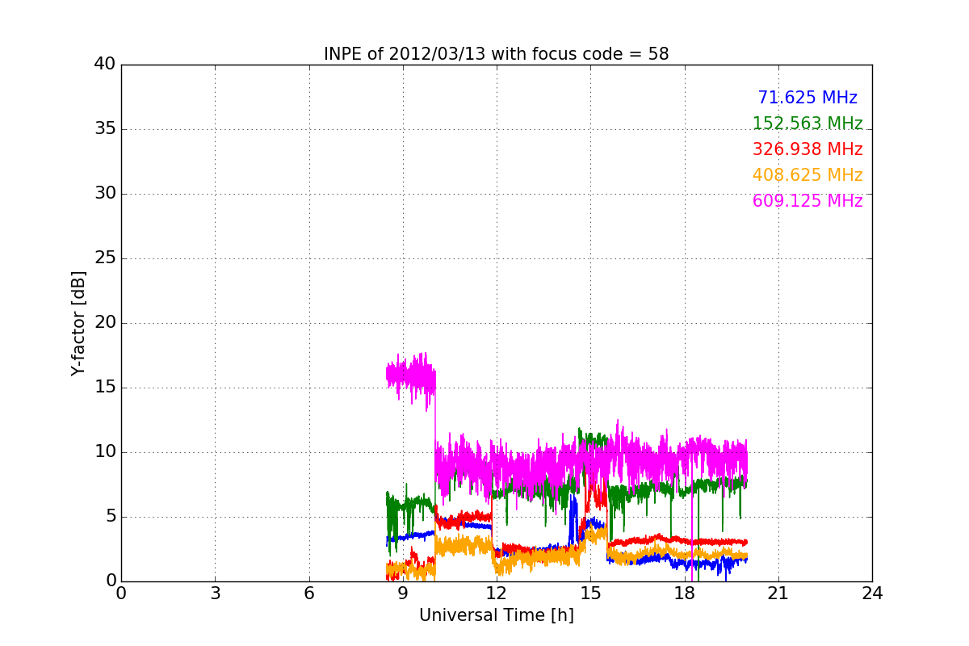Click the x-axis tick label '12'
Viewport: 969px width, 646px height.
coord(497,594)
